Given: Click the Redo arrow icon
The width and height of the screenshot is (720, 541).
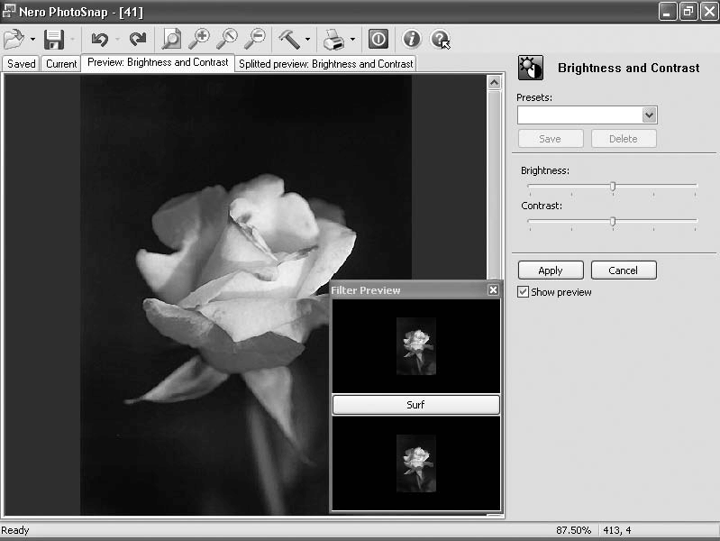Looking at the screenshot, I should tap(137, 39).
